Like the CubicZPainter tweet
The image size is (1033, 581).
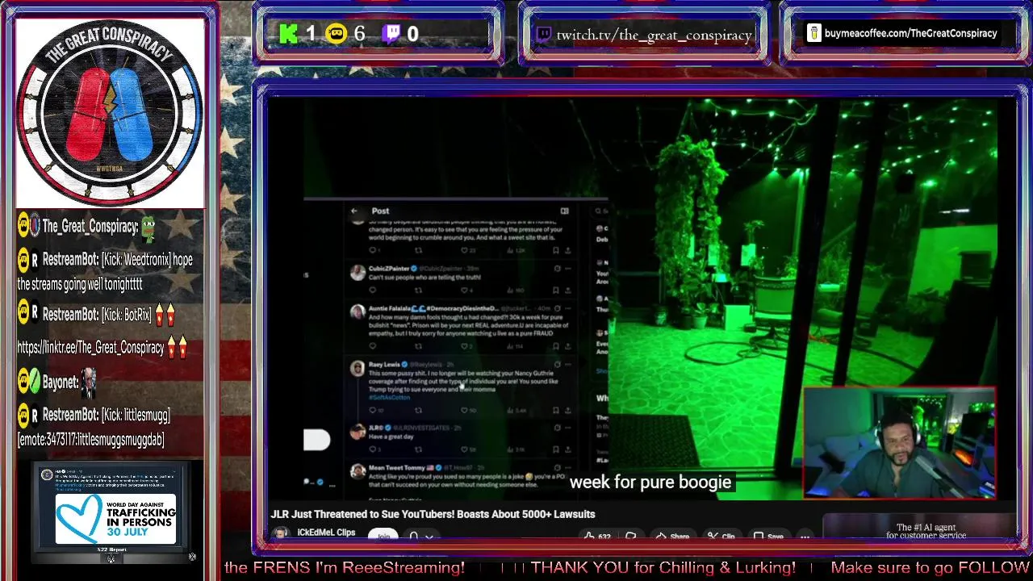pos(464,290)
